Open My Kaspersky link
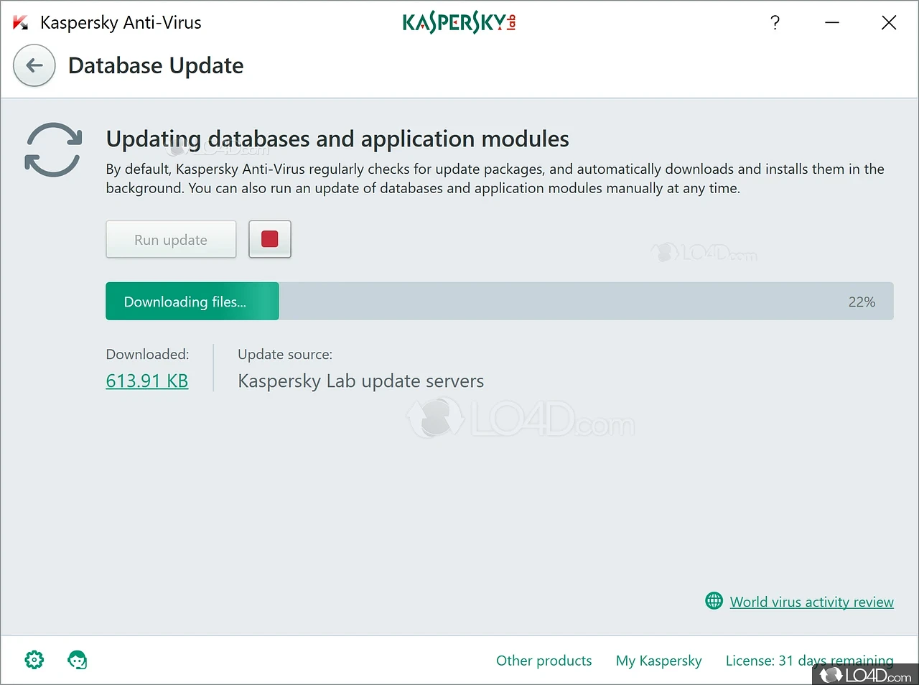The height and width of the screenshot is (685, 919). [659, 661]
